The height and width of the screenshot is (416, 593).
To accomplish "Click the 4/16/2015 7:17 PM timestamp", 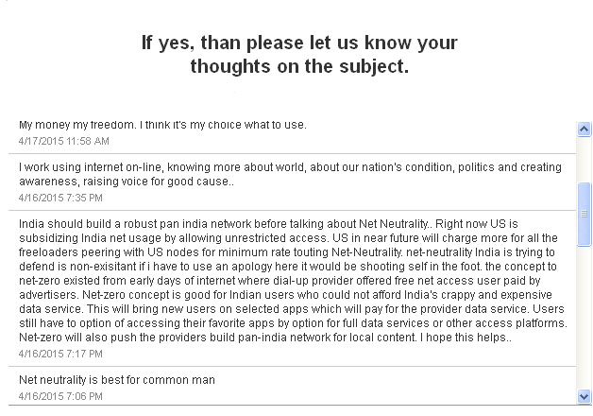I will [x=60, y=354].
